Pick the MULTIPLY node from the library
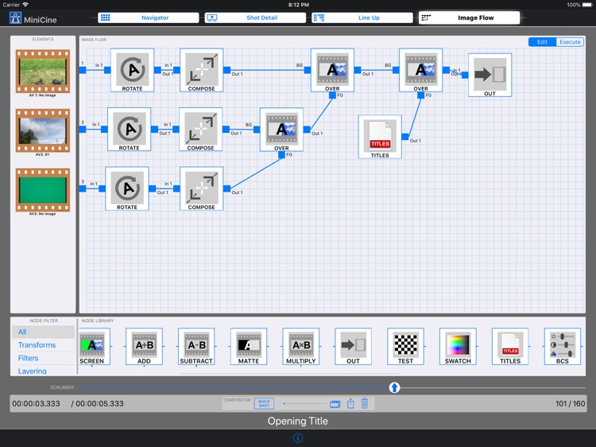The height and width of the screenshot is (447, 596). 301,347
